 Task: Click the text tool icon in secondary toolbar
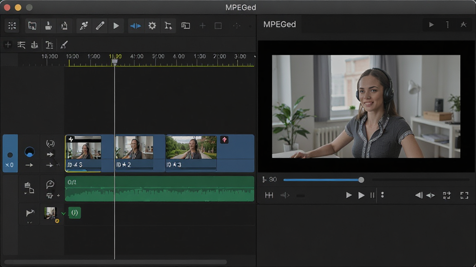point(49,45)
